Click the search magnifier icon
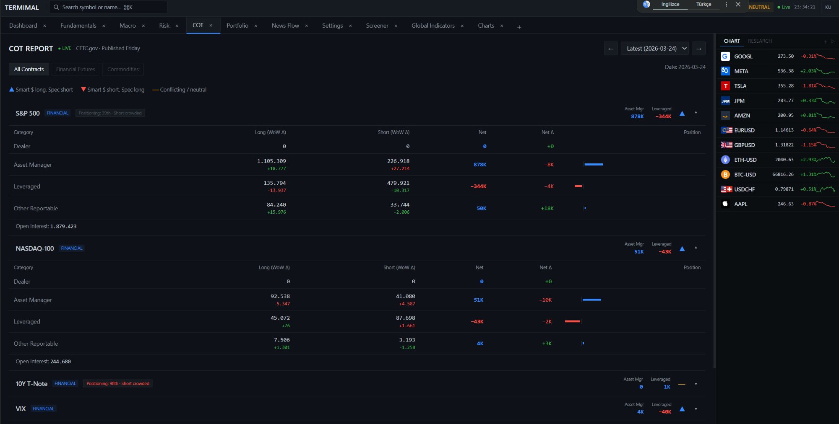 coord(56,7)
